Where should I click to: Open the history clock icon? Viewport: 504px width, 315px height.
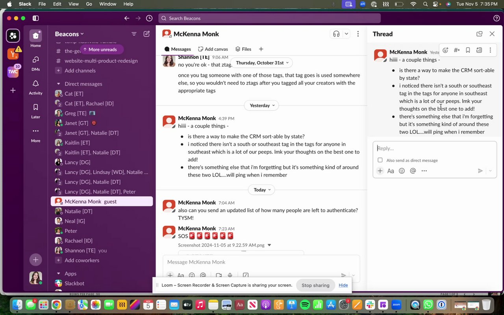pos(149,18)
